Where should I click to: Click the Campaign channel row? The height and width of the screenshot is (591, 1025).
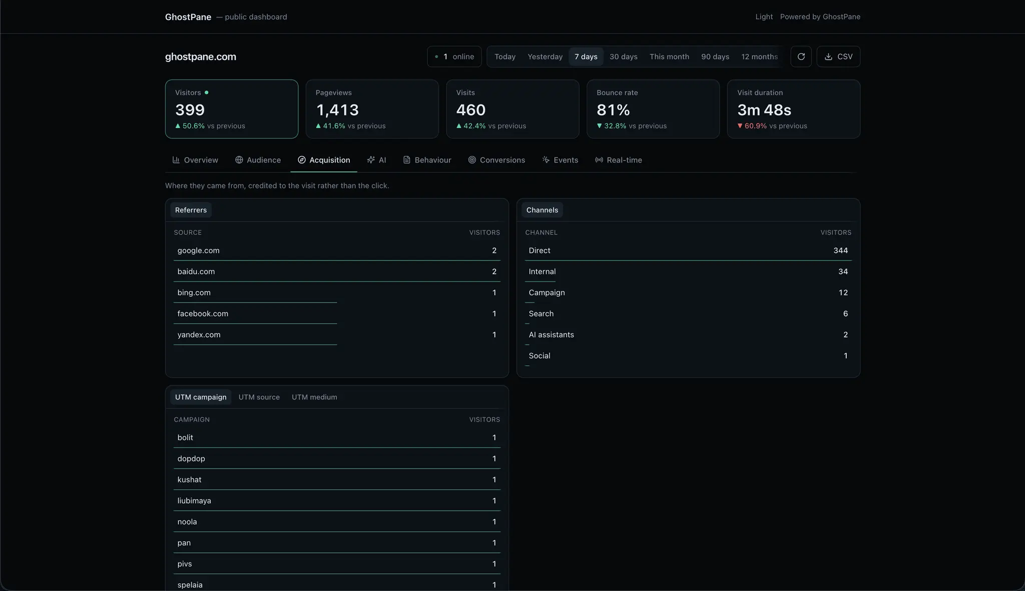tap(688, 292)
